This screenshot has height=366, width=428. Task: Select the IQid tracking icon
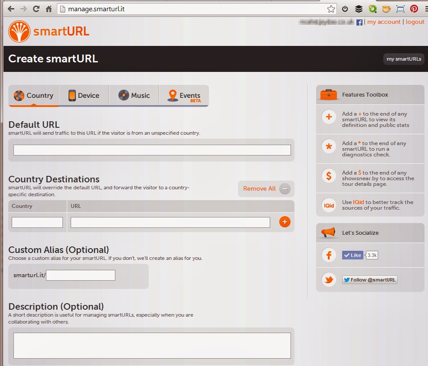tap(328, 205)
